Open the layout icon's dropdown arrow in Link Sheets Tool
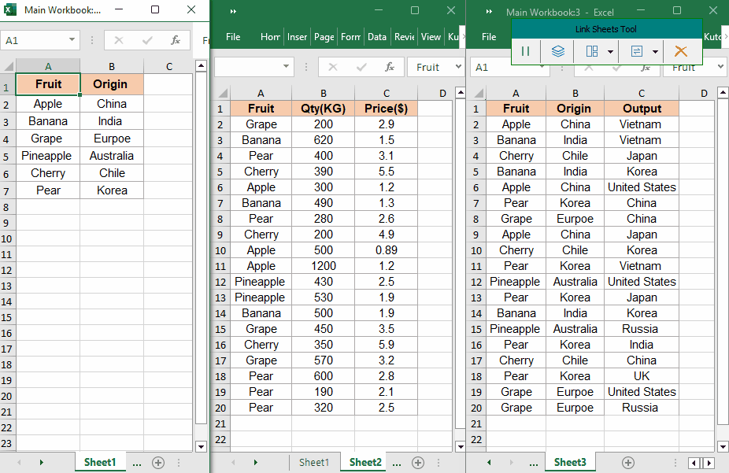This screenshot has height=473, width=729. tap(611, 52)
